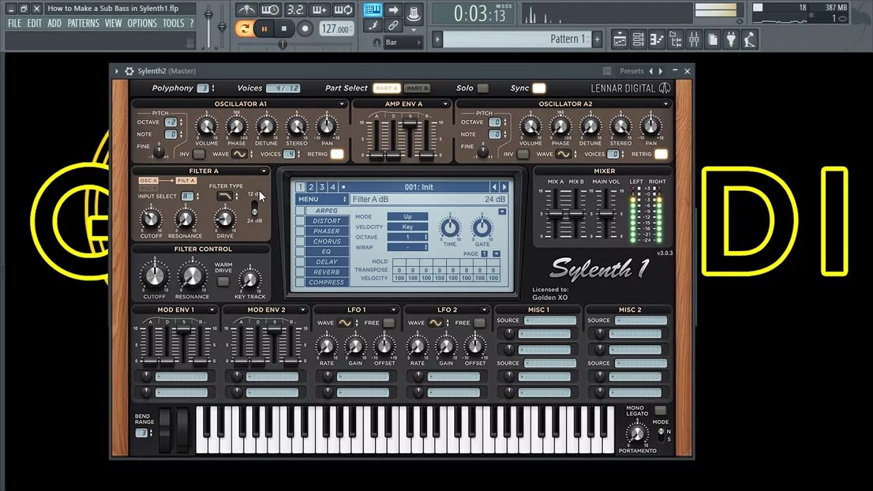
Task: Click the typing keyboard to piano icon
Action: (372, 10)
